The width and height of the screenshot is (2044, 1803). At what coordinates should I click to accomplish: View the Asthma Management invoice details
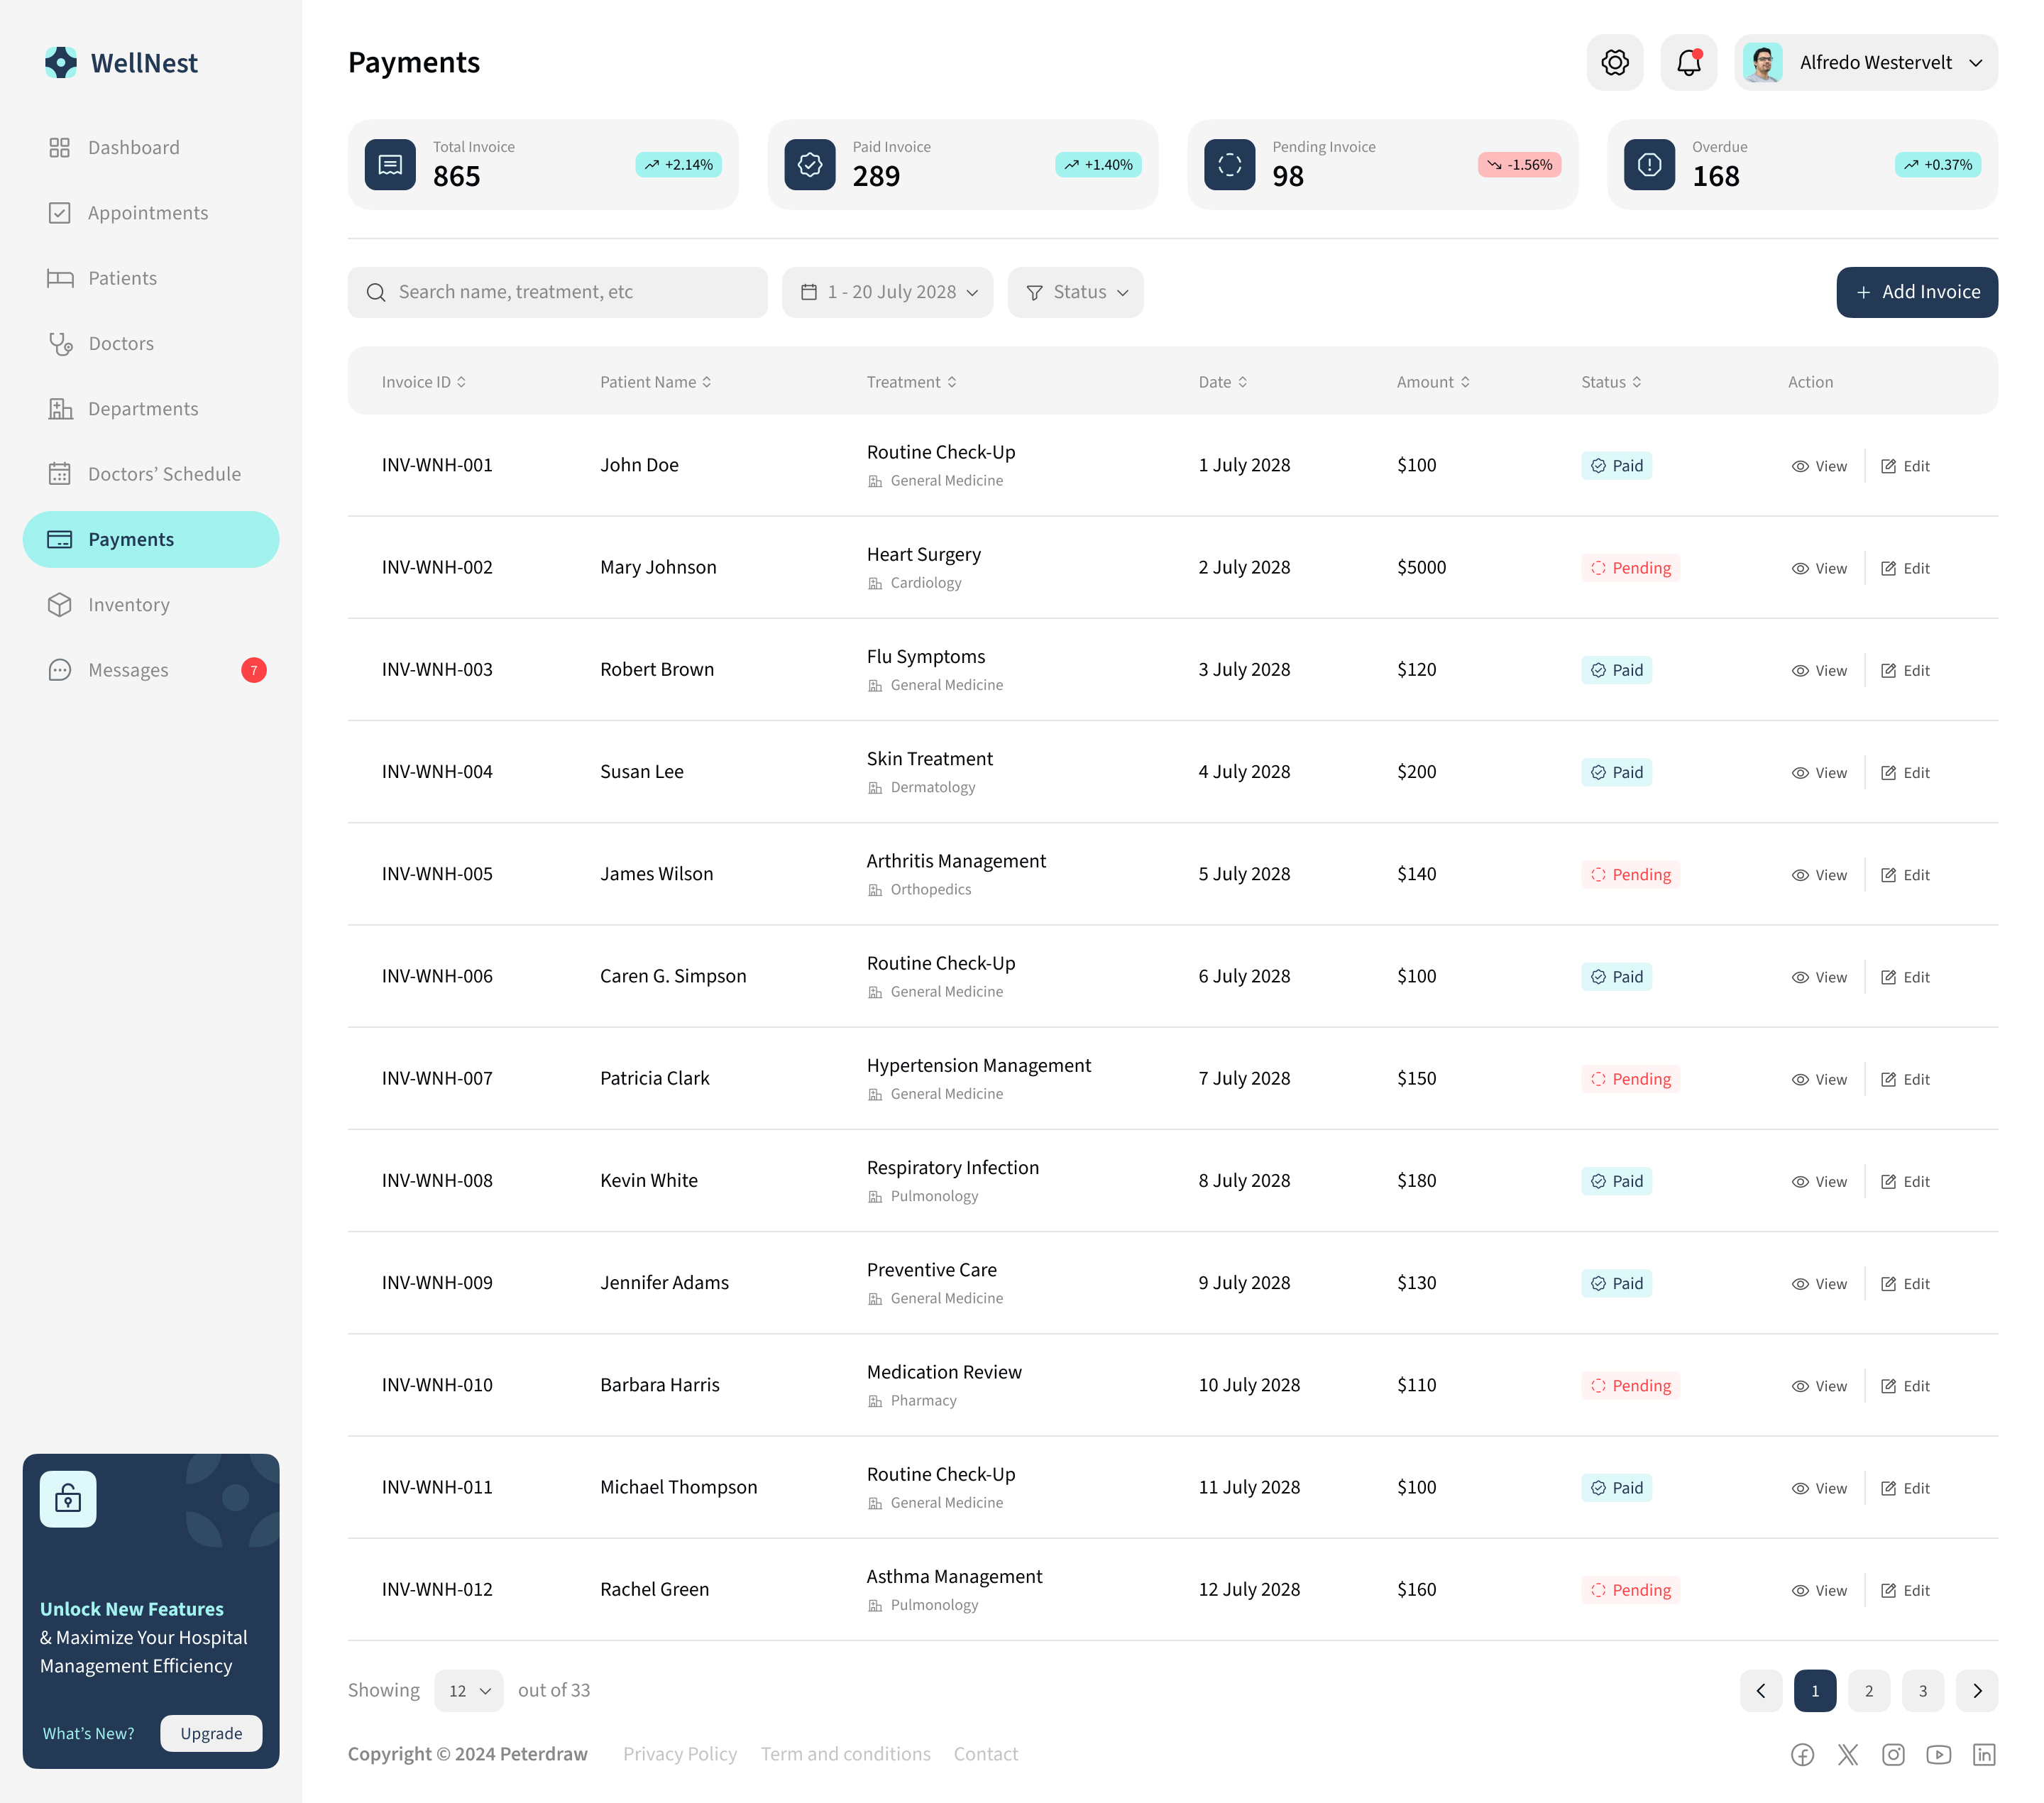[x=1819, y=1589]
